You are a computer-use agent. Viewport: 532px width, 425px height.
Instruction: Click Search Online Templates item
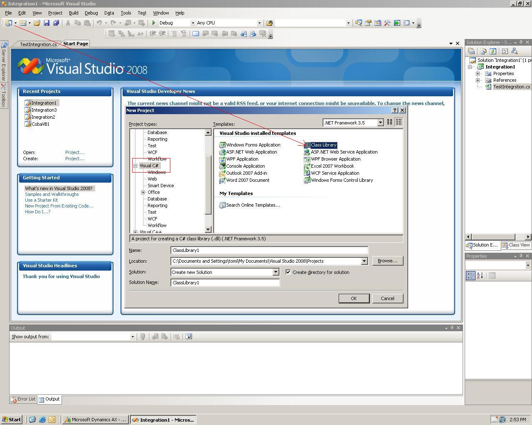pos(249,205)
